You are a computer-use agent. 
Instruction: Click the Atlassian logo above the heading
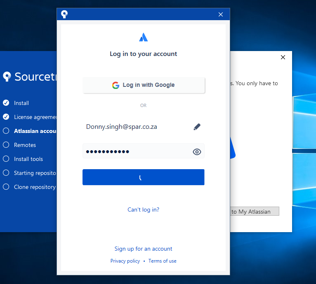pos(143,37)
